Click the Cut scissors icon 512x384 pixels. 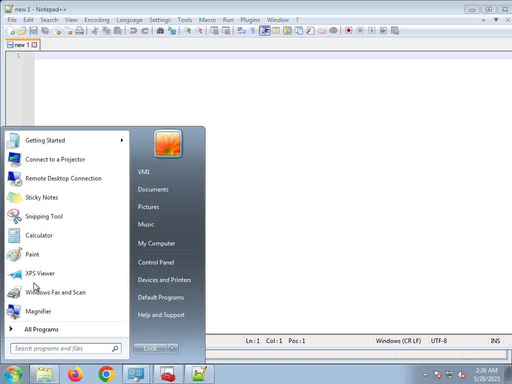coord(94,30)
